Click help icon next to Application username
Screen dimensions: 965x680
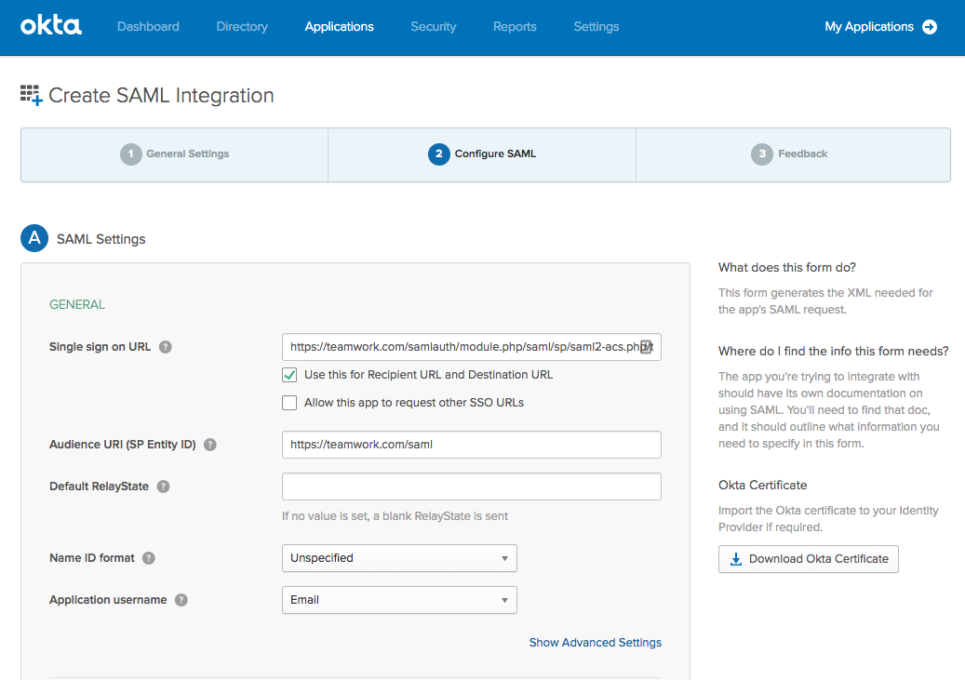(181, 600)
